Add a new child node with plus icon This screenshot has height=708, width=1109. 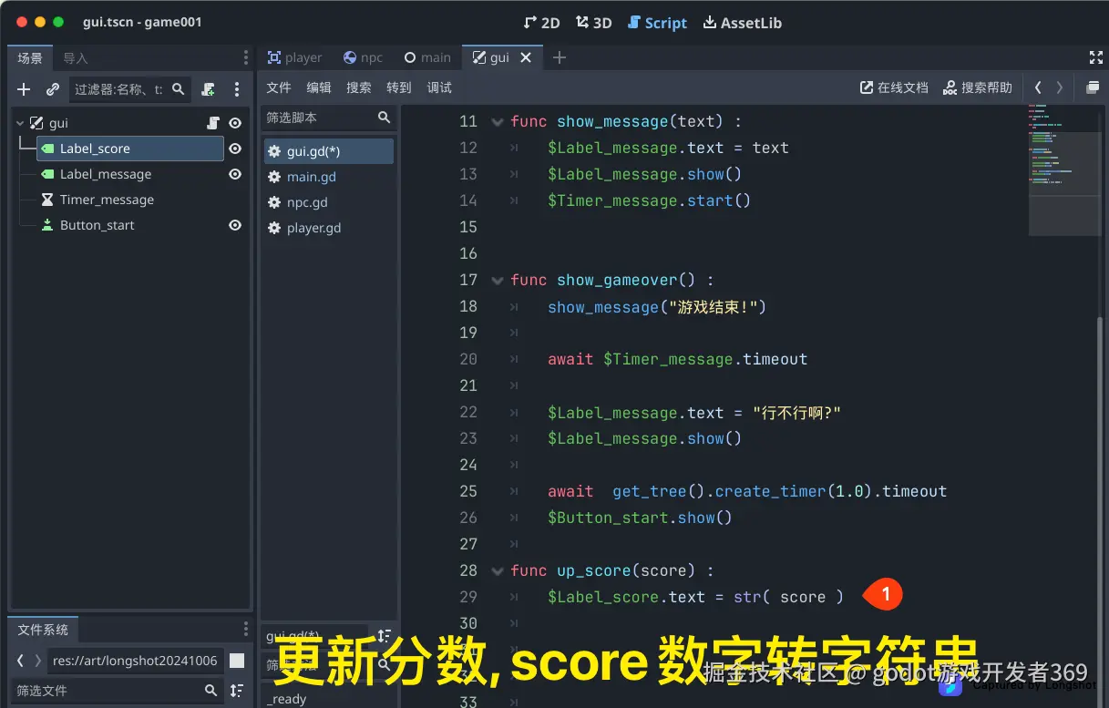tap(25, 89)
